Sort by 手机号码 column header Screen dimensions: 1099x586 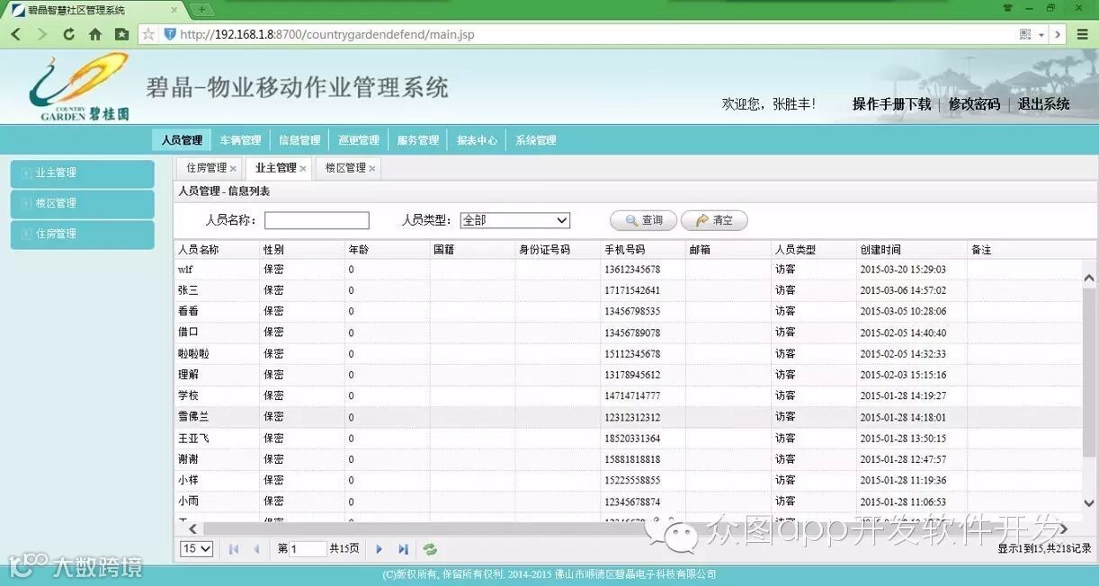pos(643,250)
